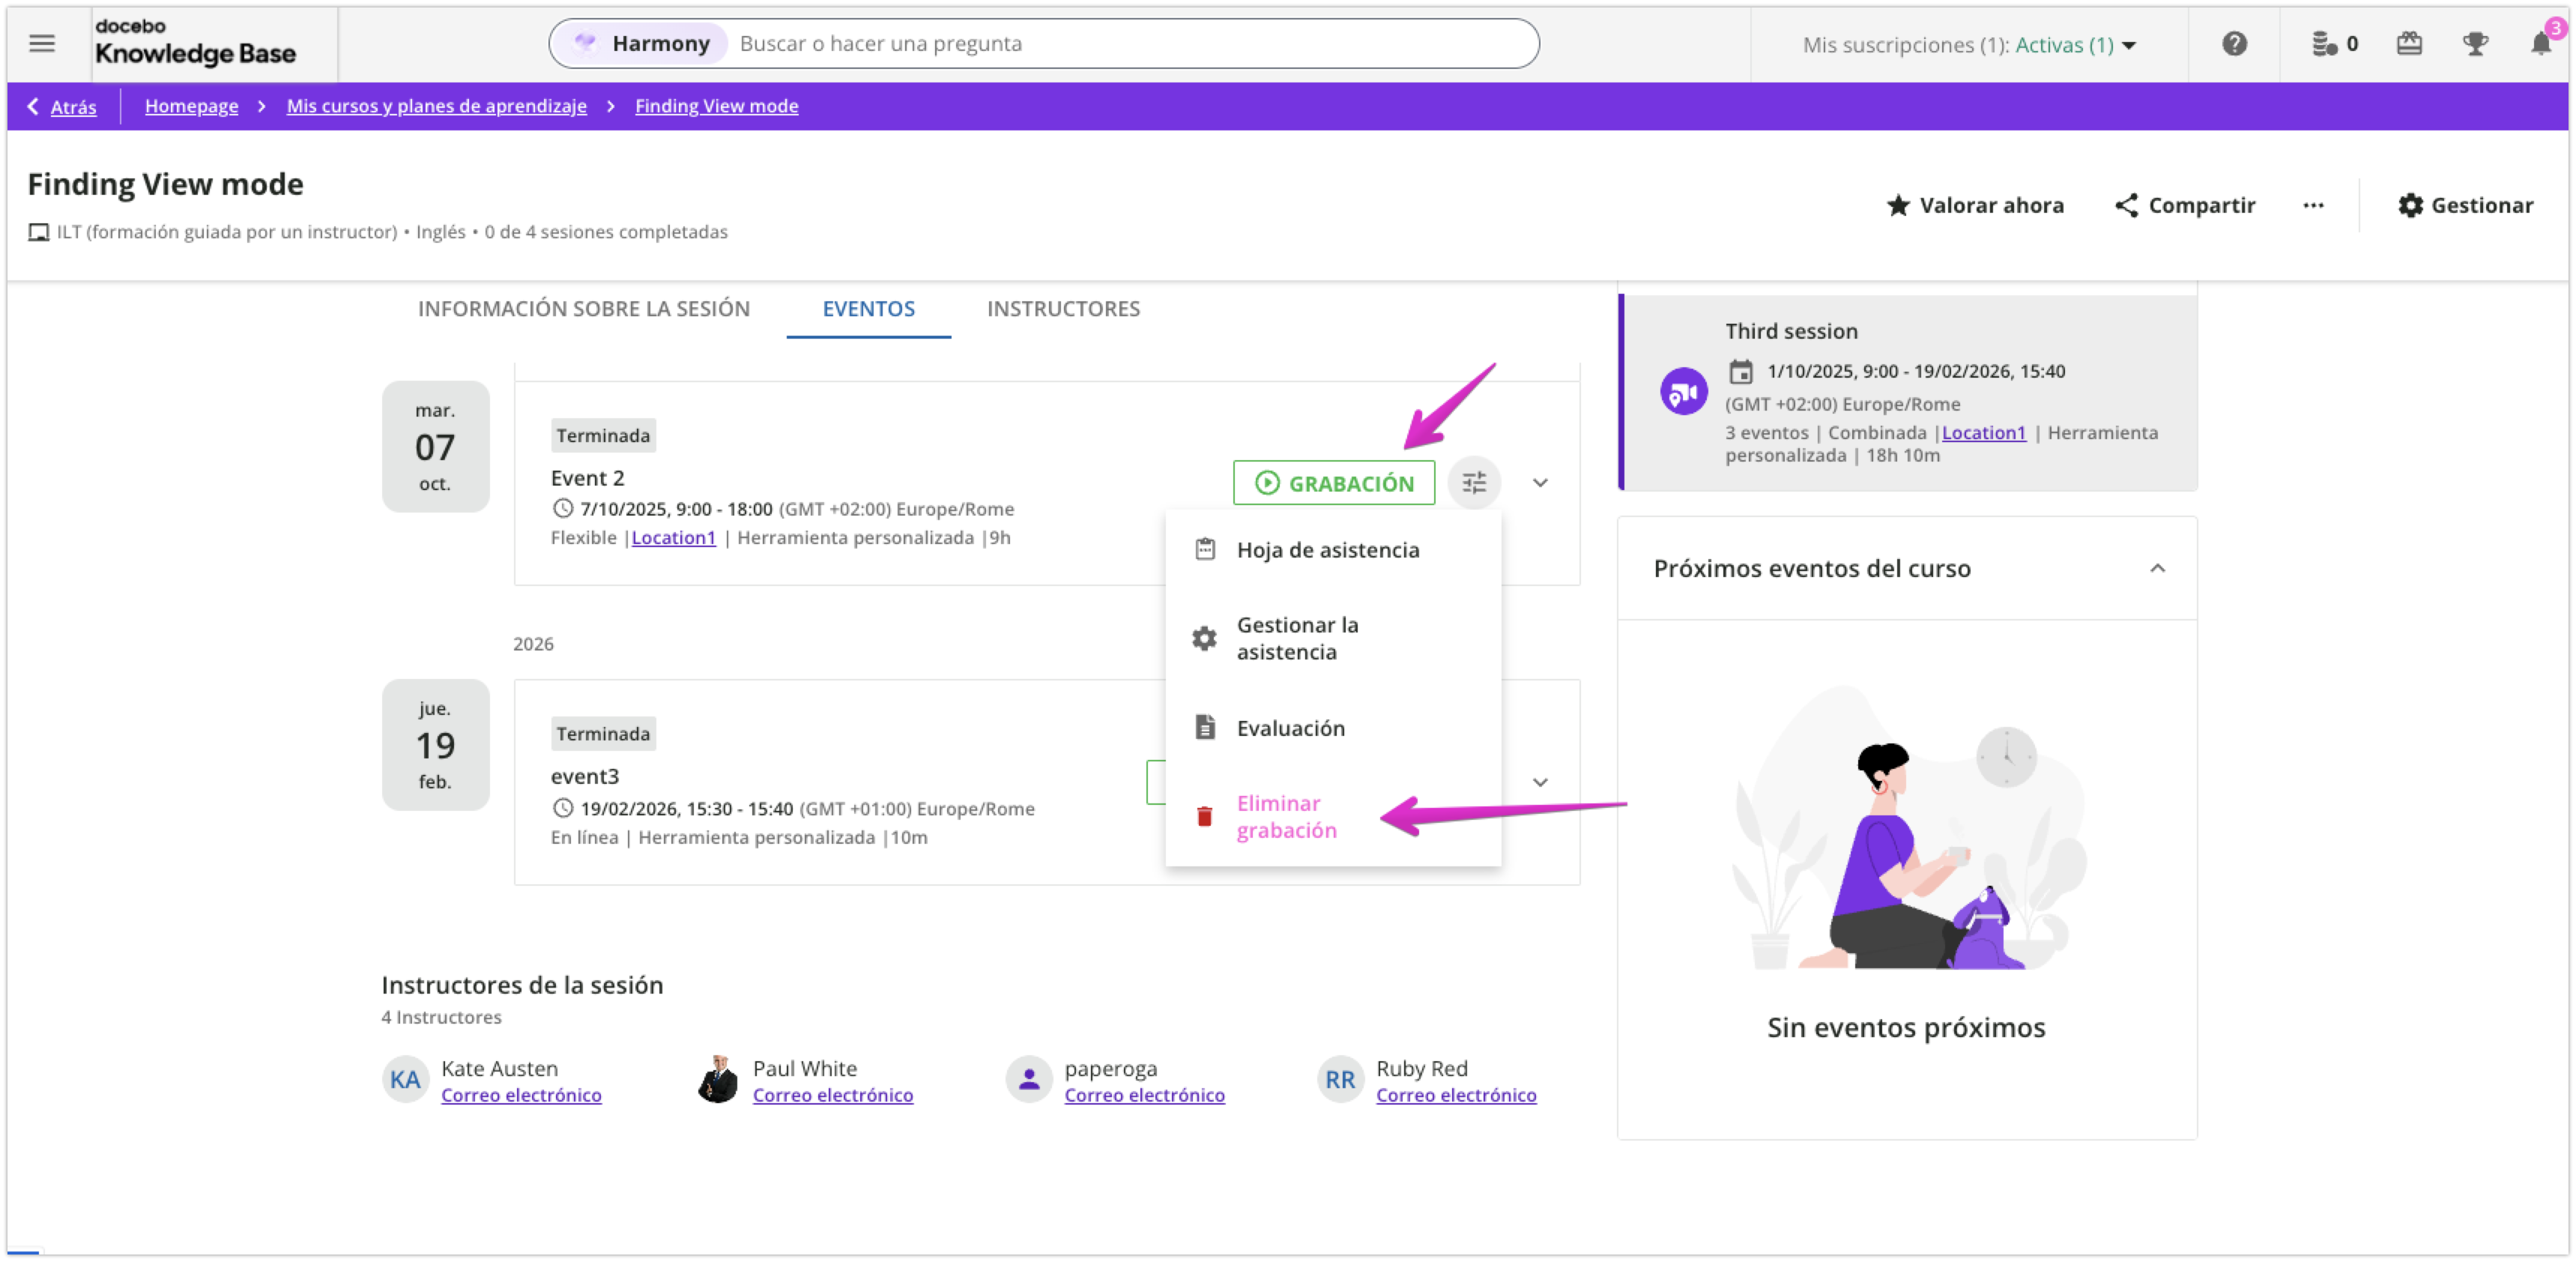Select Hoja de asistencia menu item
Screen dimensions: 2576x1262
(x=1327, y=550)
